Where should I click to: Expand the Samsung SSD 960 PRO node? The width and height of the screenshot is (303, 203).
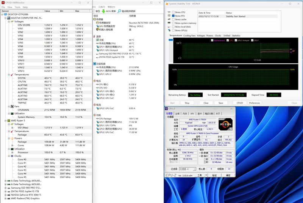[x=5, y=188]
